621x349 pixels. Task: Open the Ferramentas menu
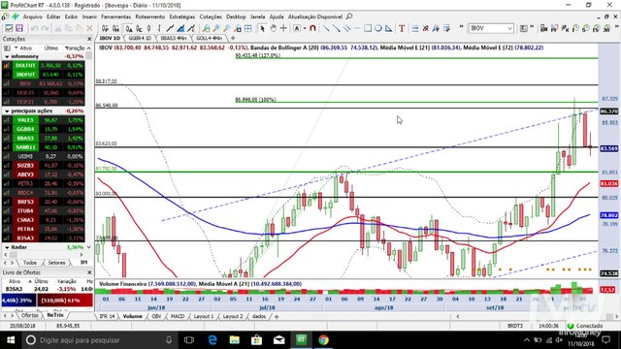pos(115,16)
